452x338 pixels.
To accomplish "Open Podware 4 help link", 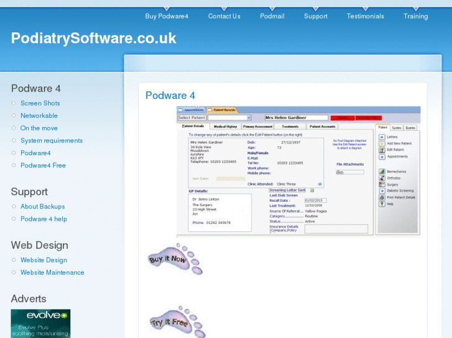I will click(x=44, y=219).
